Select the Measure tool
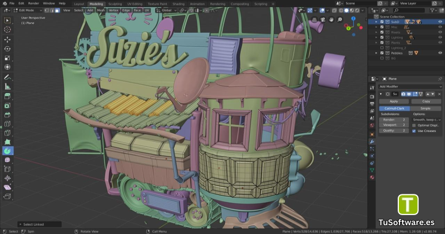This screenshot has height=234, width=445. pyautogui.click(x=7, y=86)
